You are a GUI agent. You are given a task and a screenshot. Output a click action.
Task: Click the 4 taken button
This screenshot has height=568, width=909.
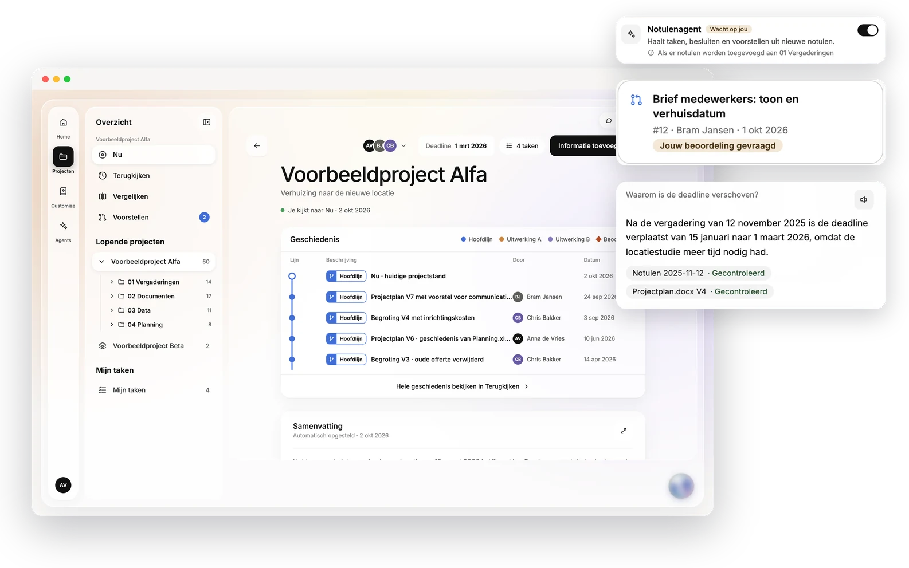tap(522, 146)
